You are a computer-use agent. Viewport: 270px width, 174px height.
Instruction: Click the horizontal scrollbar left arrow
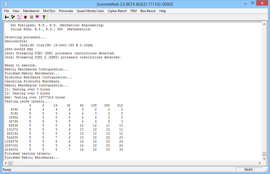[6, 163]
